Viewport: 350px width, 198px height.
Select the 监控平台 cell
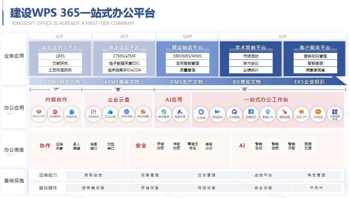point(264,175)
